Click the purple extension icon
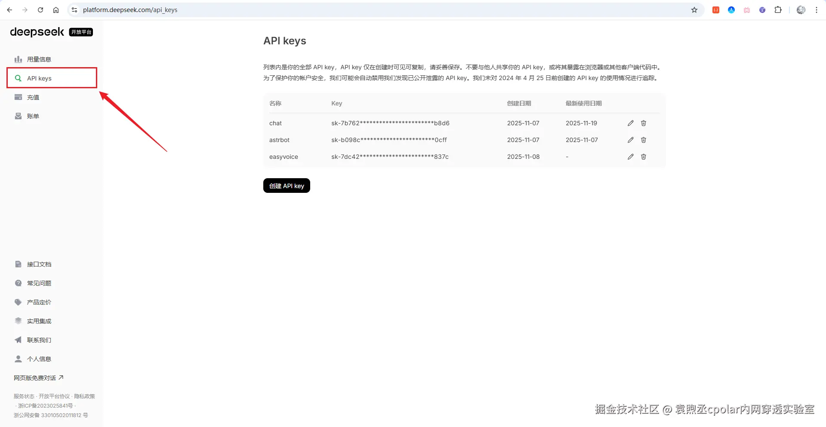Screen dimensions: 826x427 point(762,10)
